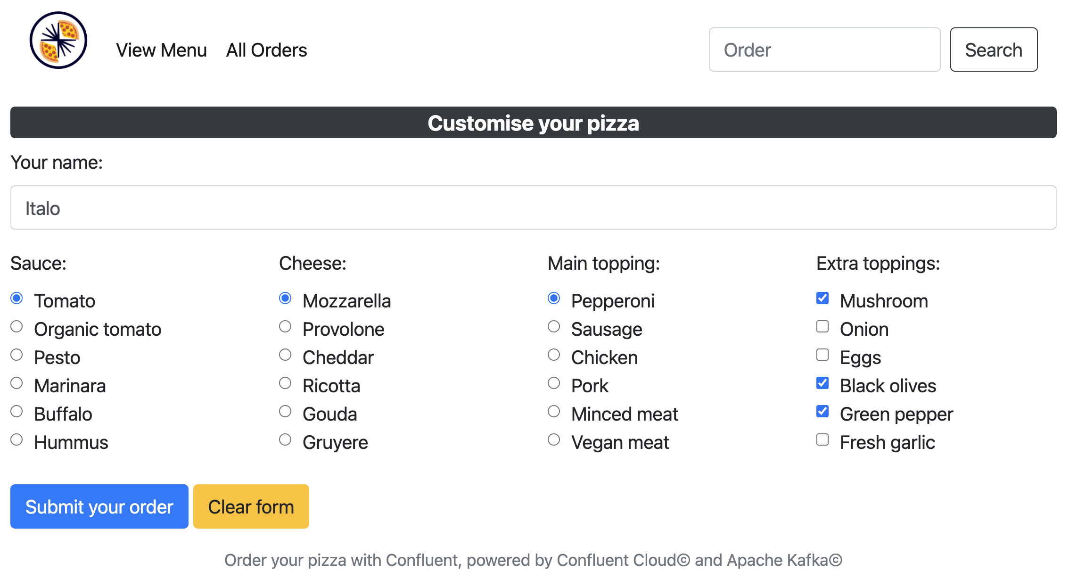Click the Order search input icon

tap(824, 50)
